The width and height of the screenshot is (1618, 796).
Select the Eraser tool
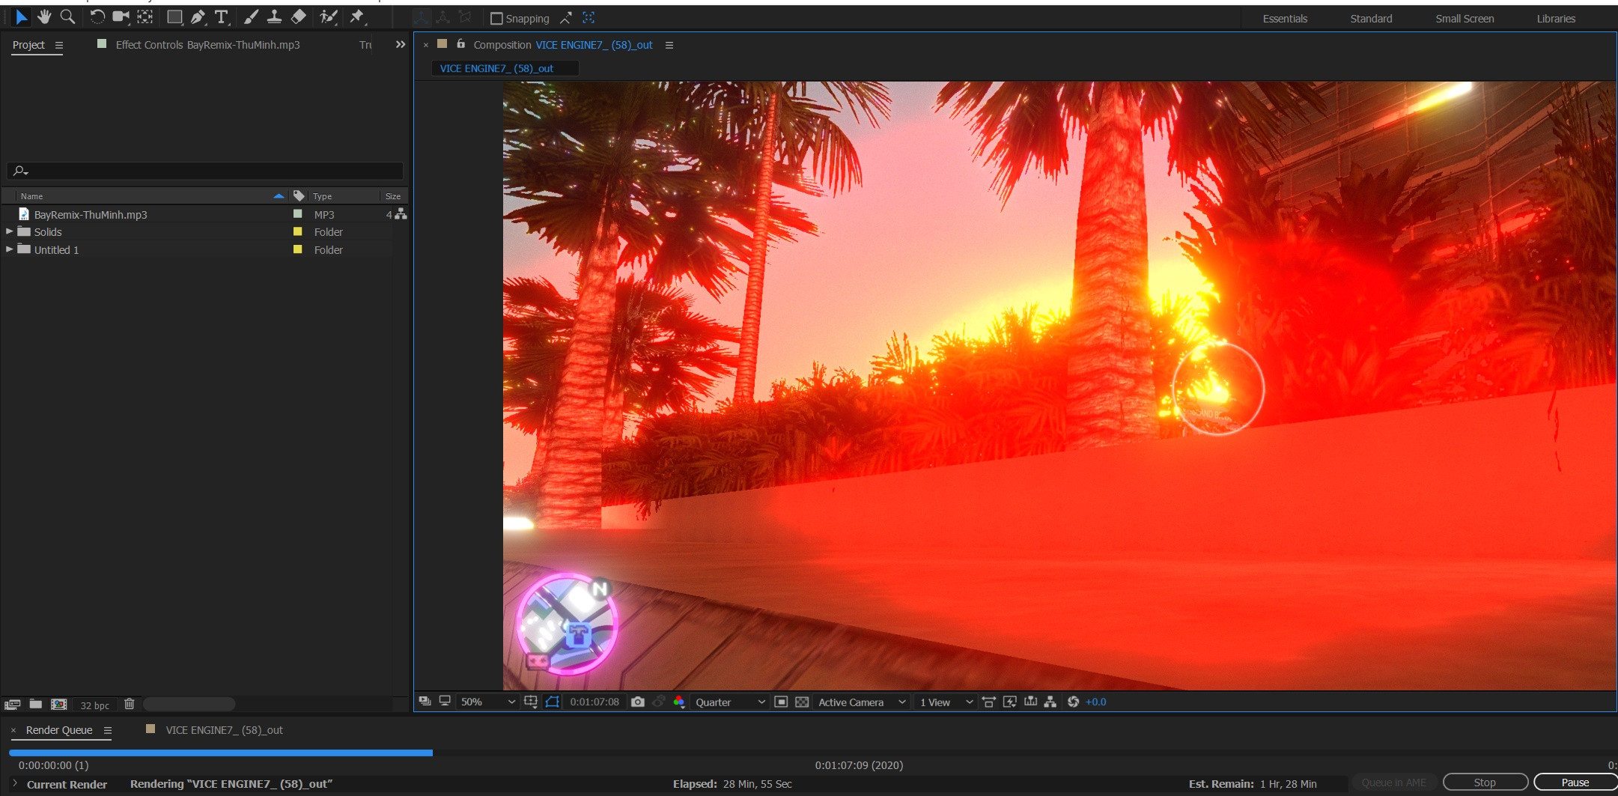(x=298, y=16)
